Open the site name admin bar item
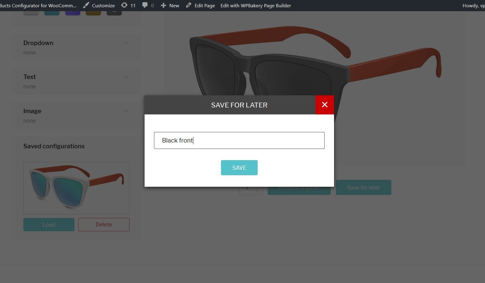 point(38,5)
